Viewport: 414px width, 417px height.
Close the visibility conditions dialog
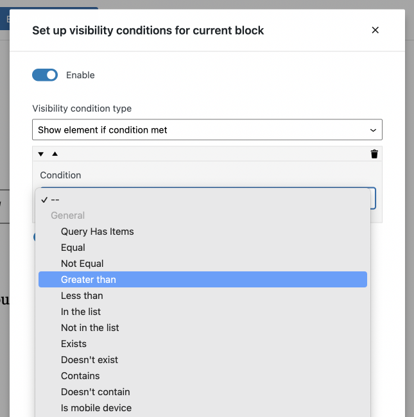pyautogui.click(x=375, y=30)
